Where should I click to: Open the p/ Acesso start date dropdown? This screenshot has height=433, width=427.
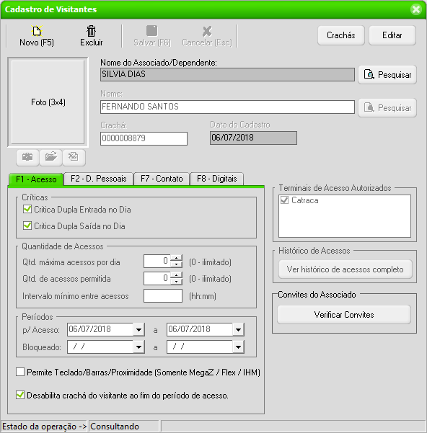[x=138, y=330]
